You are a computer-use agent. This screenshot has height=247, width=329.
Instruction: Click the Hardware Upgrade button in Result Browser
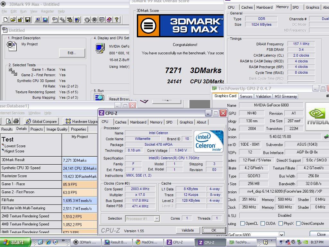81,121
